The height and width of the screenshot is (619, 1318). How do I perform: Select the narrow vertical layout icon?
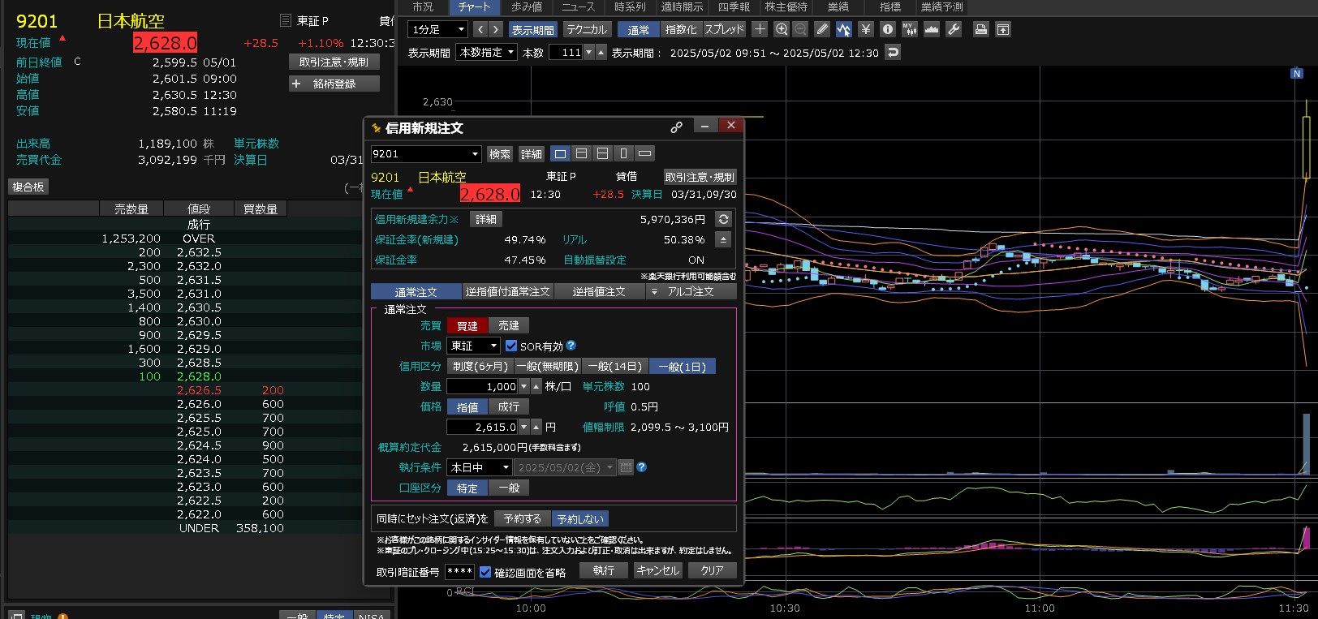point(623,153)
